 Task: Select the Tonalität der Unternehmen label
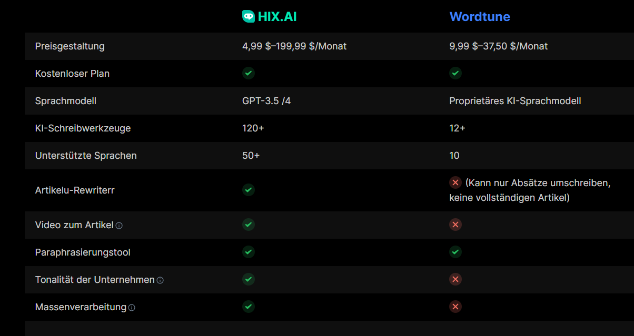click(x=95, y=280)
